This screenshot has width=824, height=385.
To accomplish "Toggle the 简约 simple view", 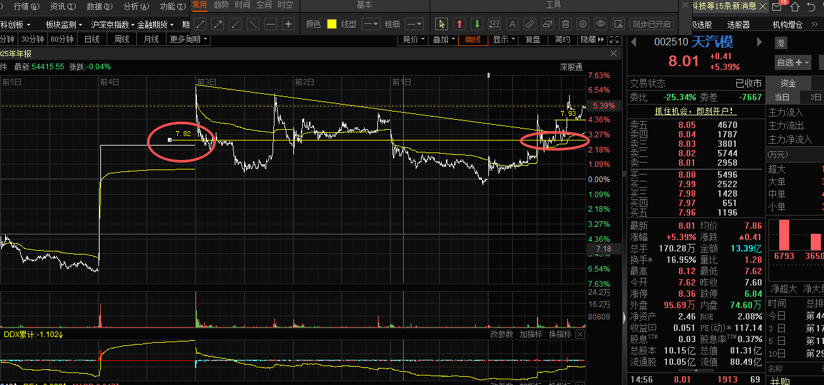I will (562, 39).
